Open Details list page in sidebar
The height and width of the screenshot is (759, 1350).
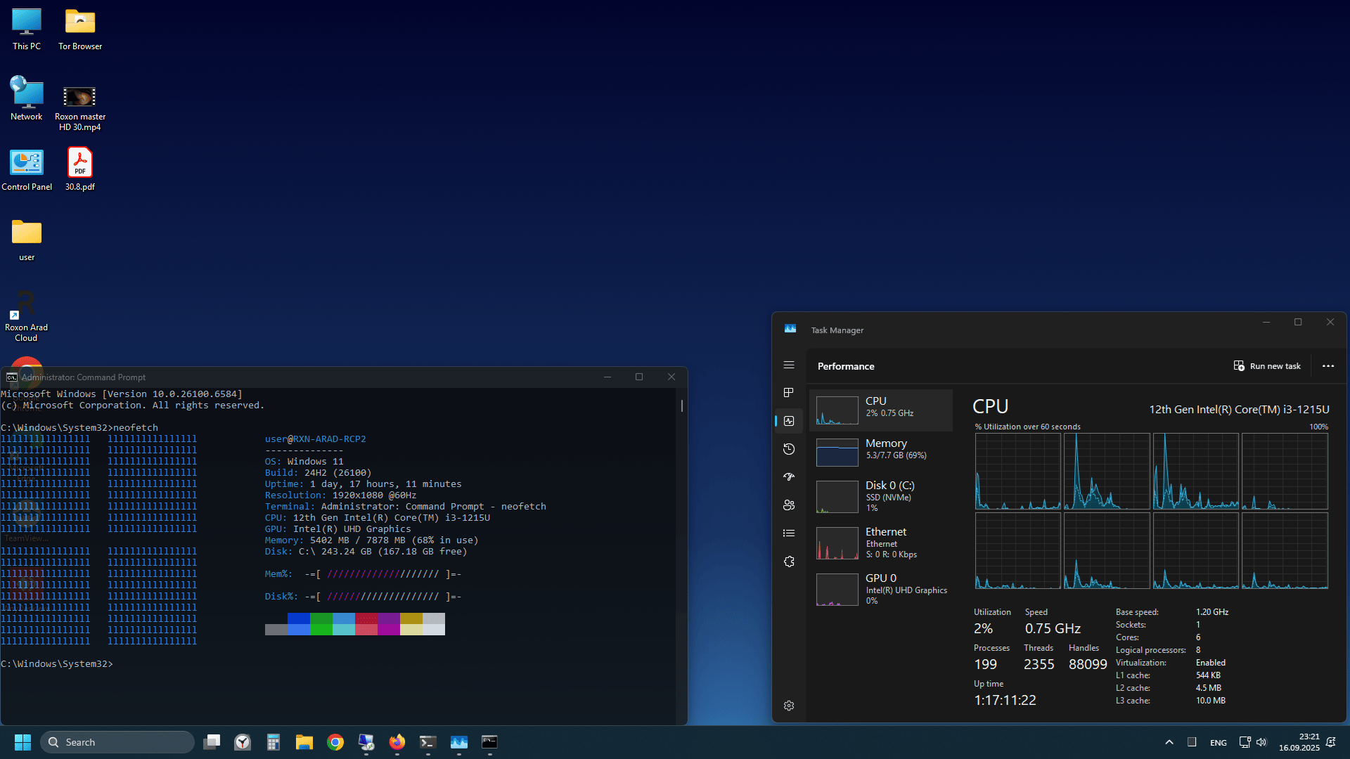coord(789,533)
